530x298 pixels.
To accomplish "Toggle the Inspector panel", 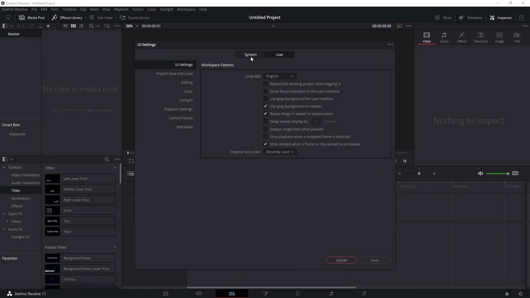I will tap(501, 18).
